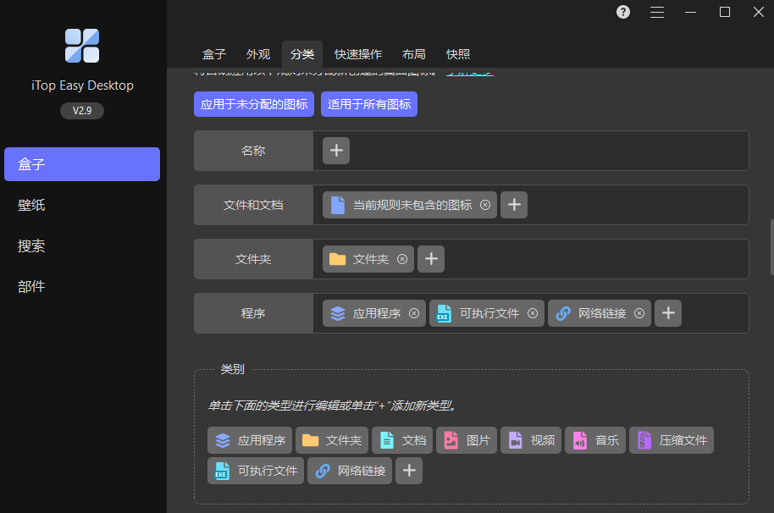Click the vertical scrollbar thumb

coord(771,247)
